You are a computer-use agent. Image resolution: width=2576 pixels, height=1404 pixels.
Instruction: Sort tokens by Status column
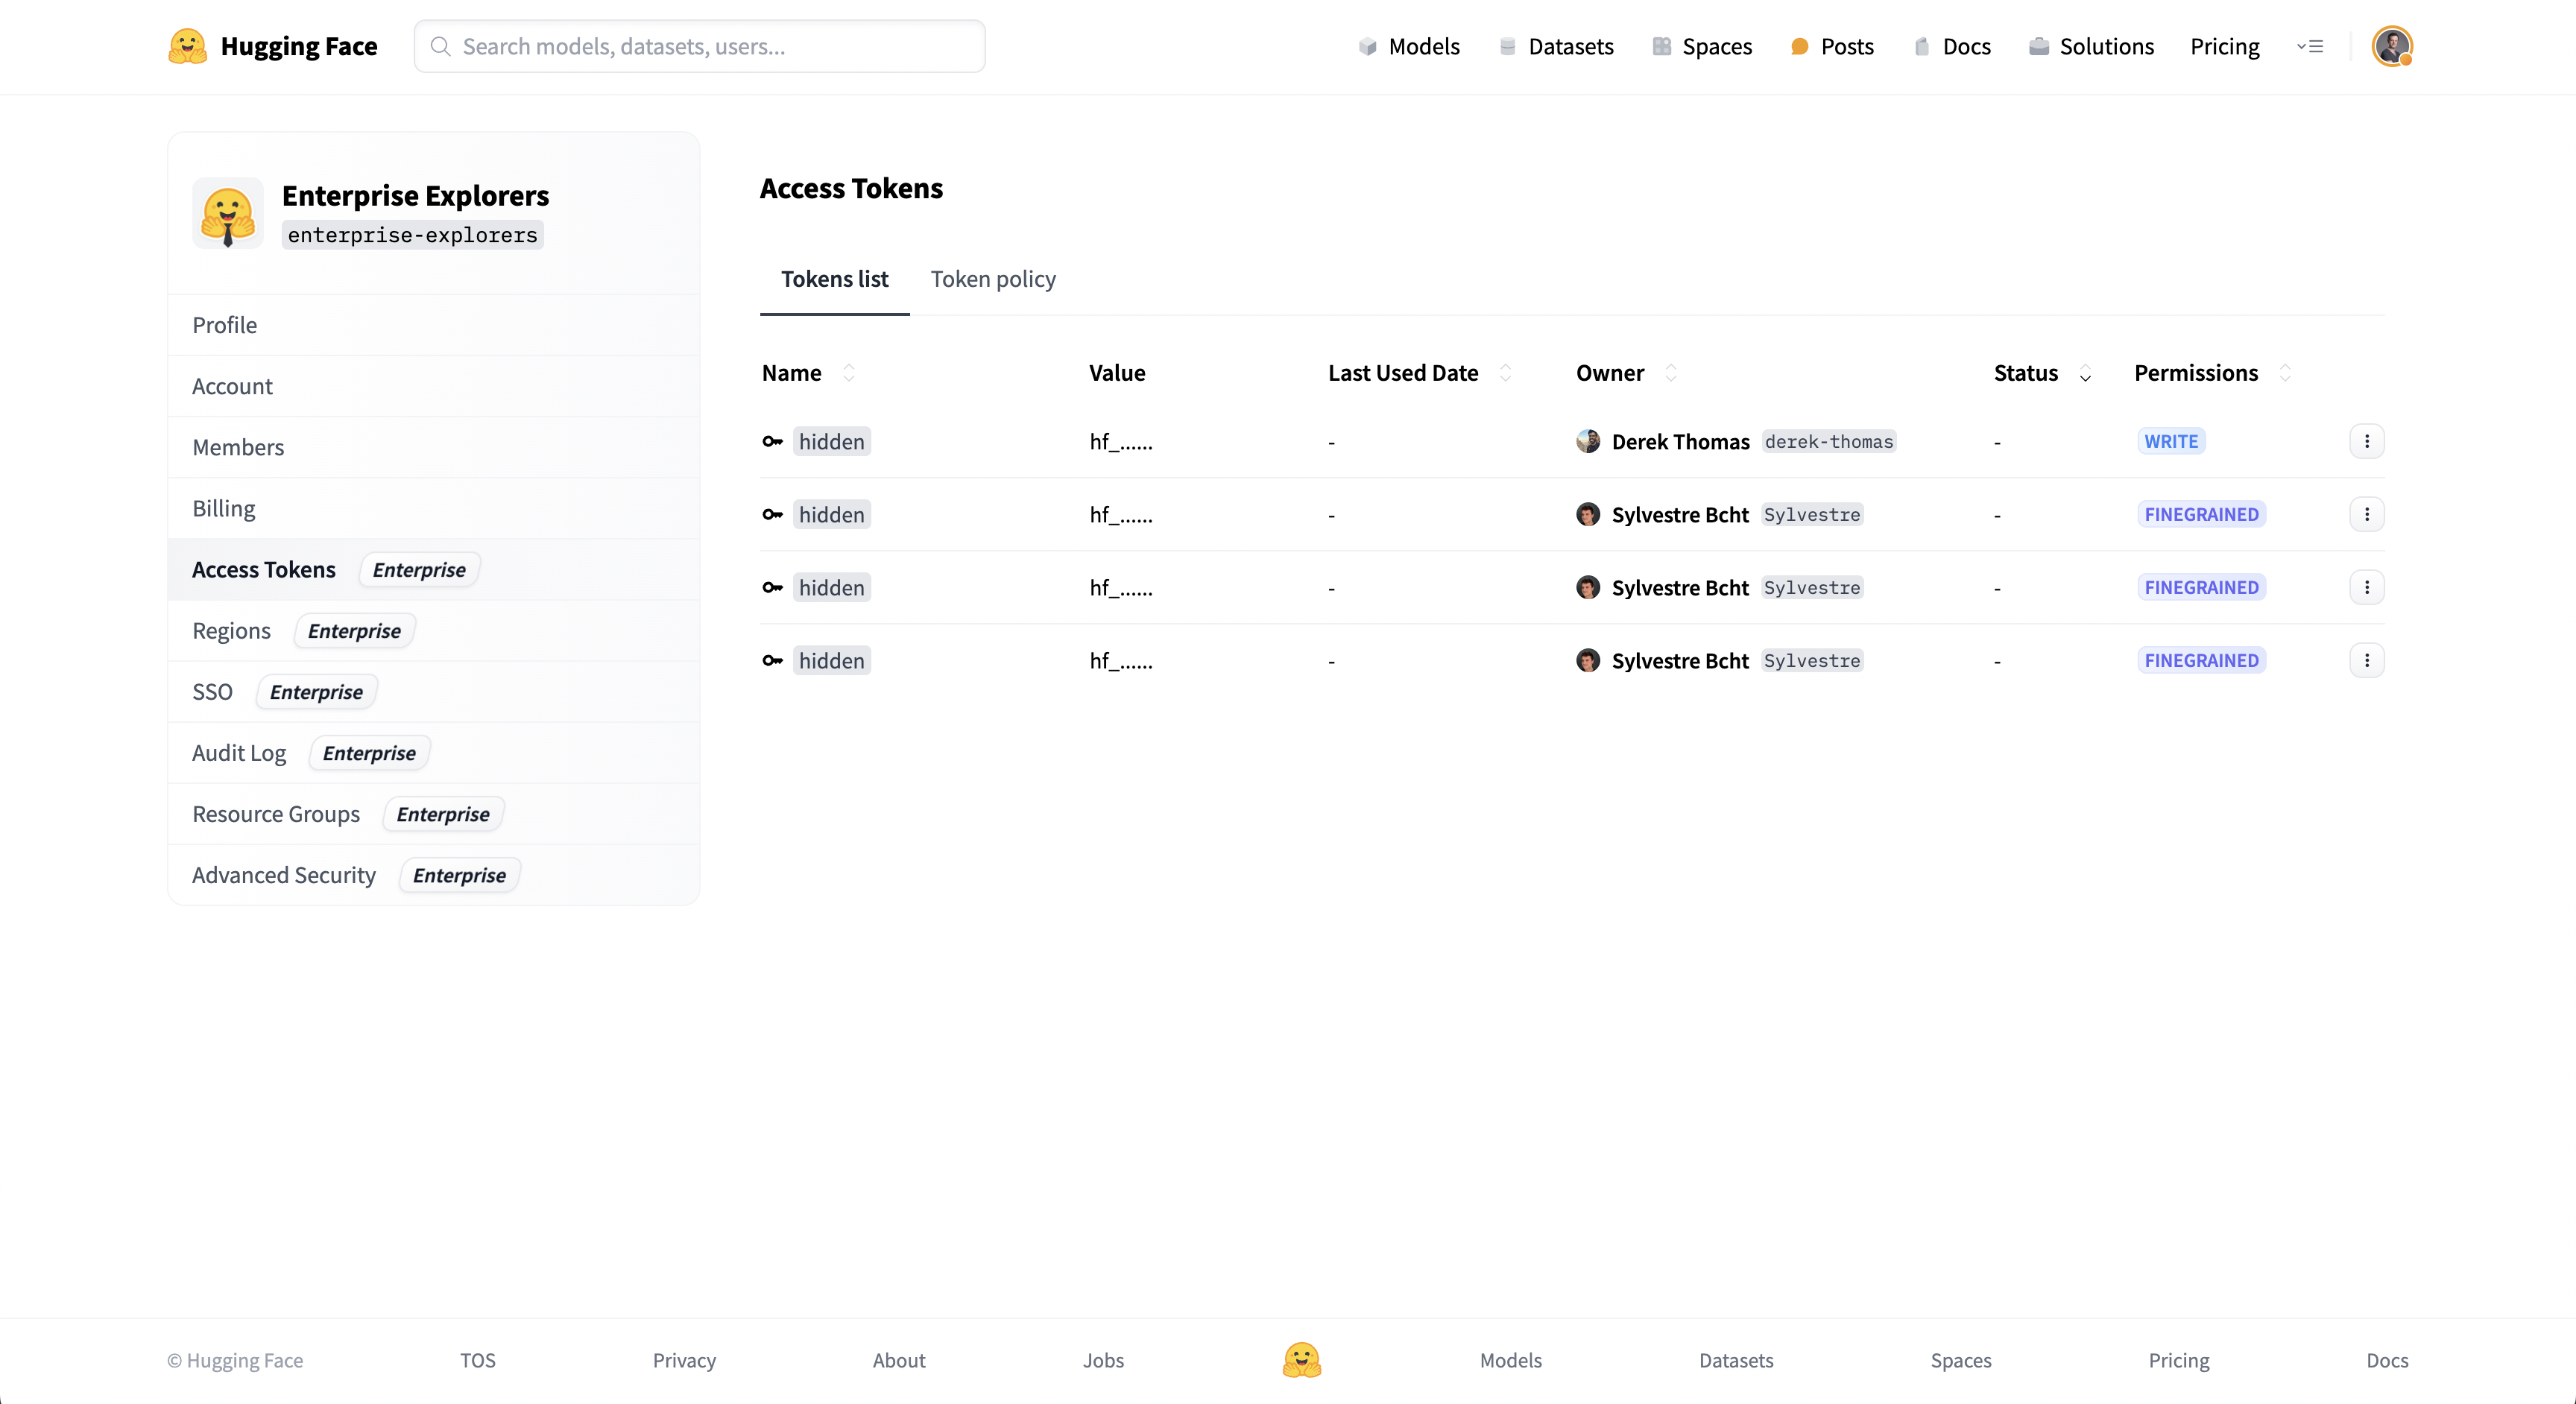pos(2085,374)
